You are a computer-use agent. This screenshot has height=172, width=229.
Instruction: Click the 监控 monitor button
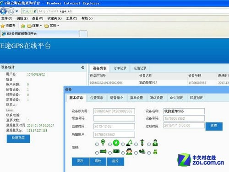pyautogui.click(x=115, y=161)
